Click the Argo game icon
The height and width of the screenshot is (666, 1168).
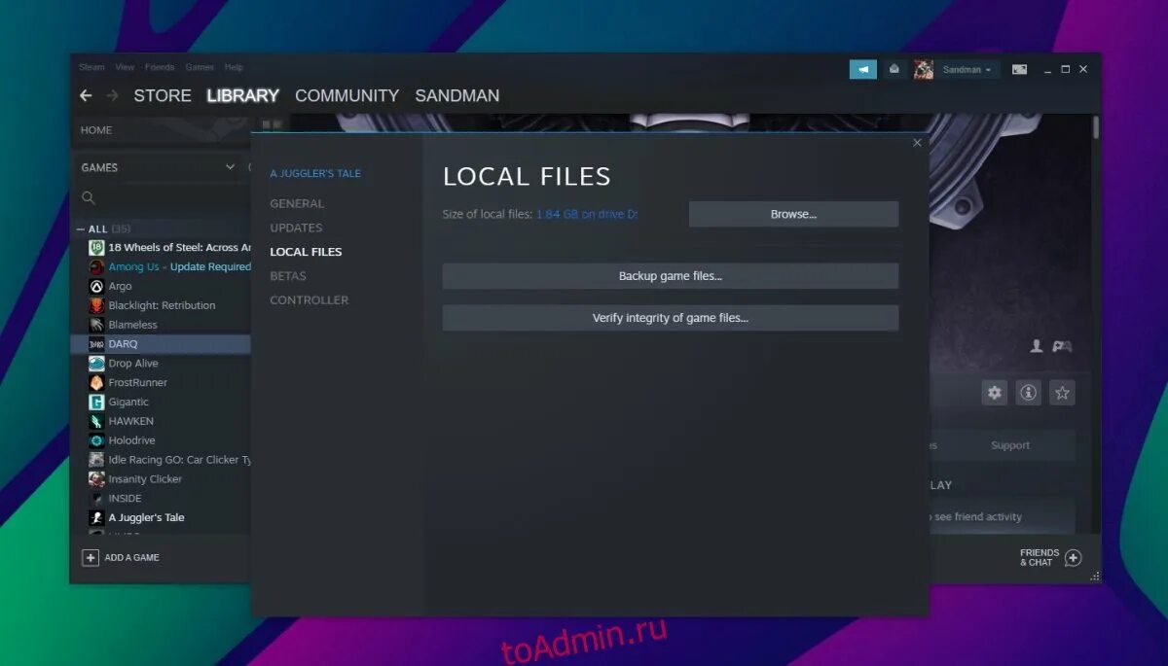point(96,286)
